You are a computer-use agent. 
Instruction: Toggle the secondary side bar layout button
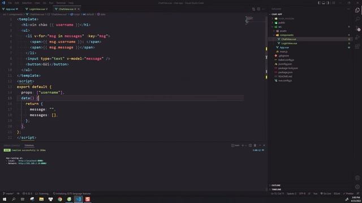328,3
